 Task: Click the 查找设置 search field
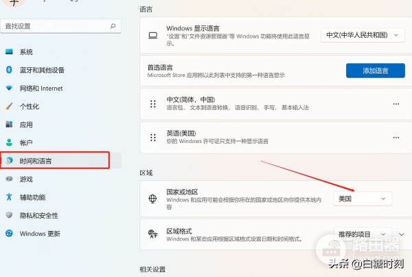pyautogui.click(x=60, y=26)
